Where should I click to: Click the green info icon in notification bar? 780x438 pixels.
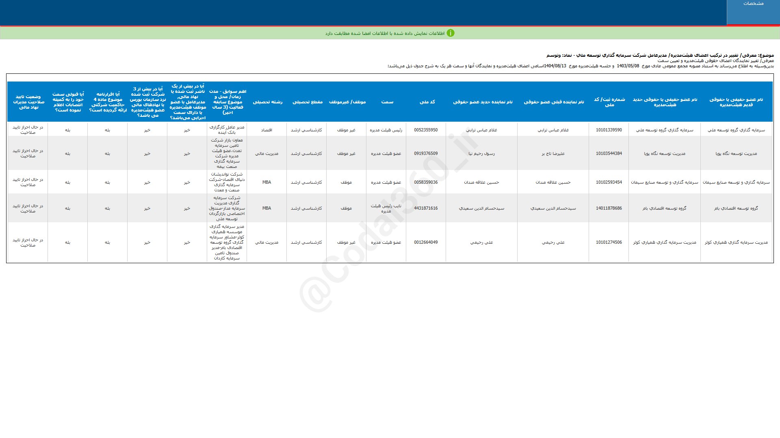click(450, 33)
